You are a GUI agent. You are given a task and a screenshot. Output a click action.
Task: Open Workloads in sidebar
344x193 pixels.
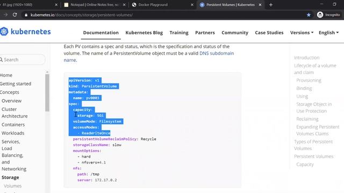tap(13, 133)
